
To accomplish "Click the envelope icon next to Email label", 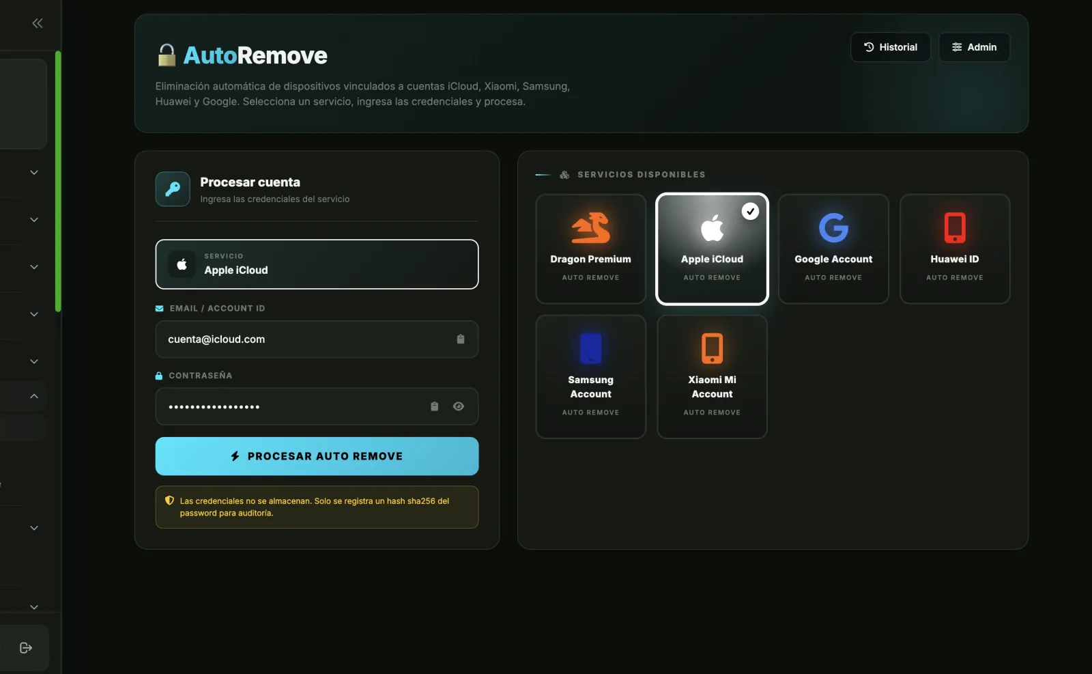I will [x=159, y=309].
